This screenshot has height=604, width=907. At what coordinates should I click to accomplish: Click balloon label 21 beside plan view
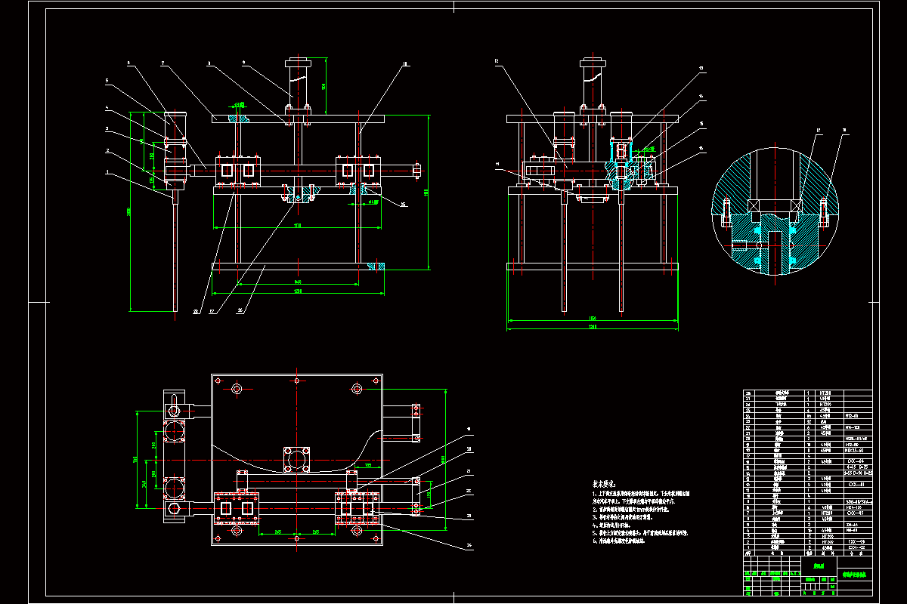coord(469,471)
